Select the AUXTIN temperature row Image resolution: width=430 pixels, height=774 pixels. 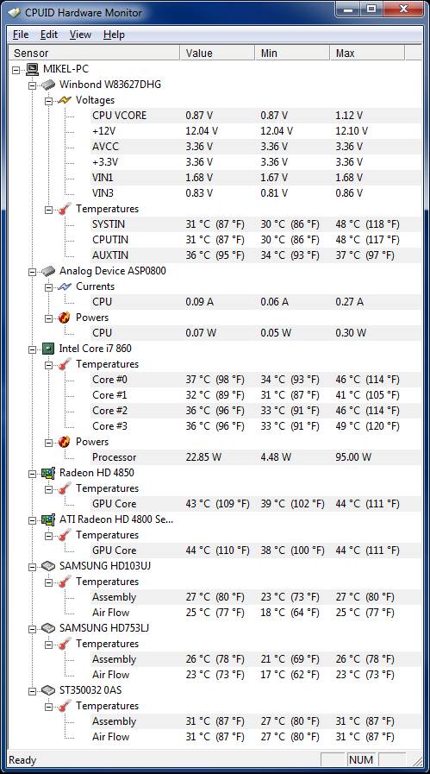[255, 255]
